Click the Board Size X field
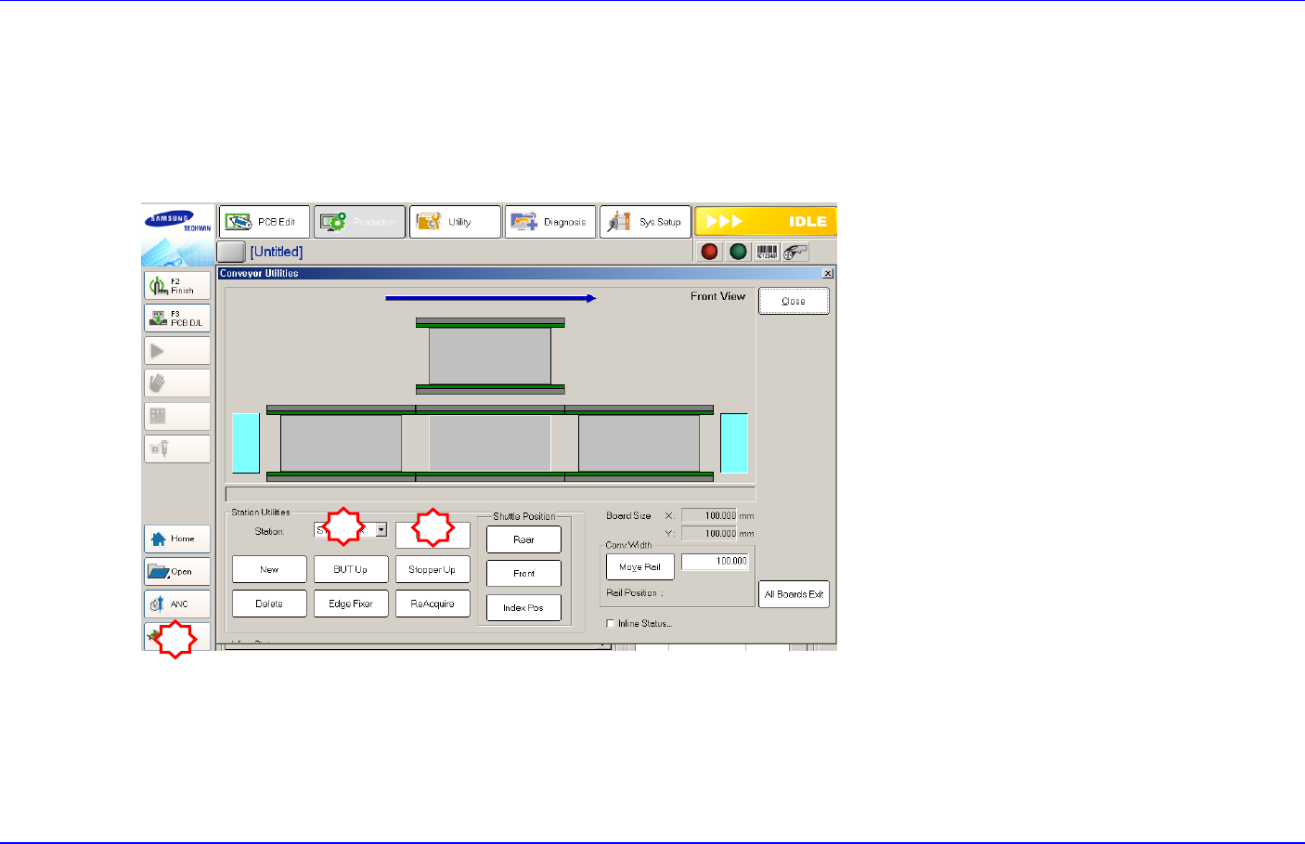Screen dimensions: 1305x844 709,515
